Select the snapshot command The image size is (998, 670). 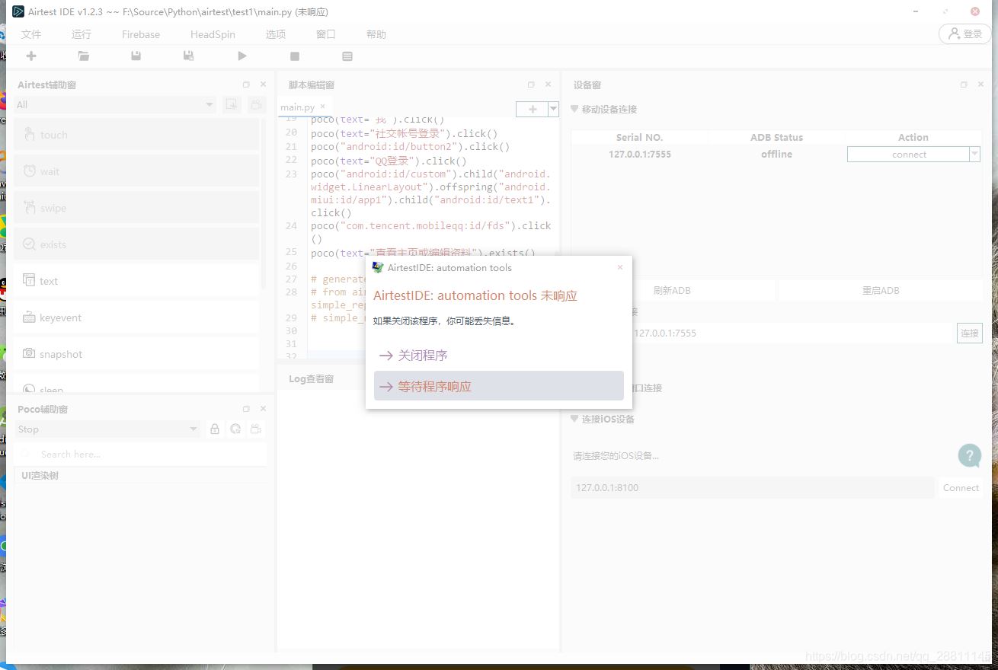[136, 354]
